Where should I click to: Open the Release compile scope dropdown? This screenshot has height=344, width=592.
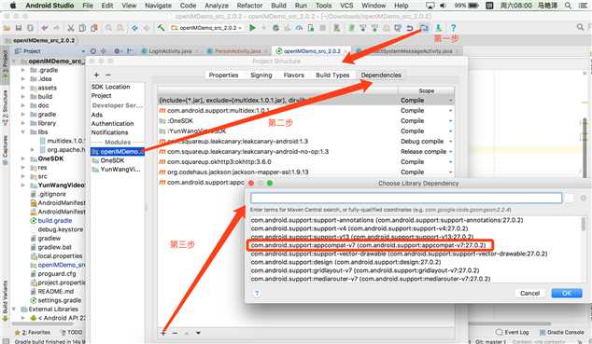pyautogui.click(x=450, y=151)
